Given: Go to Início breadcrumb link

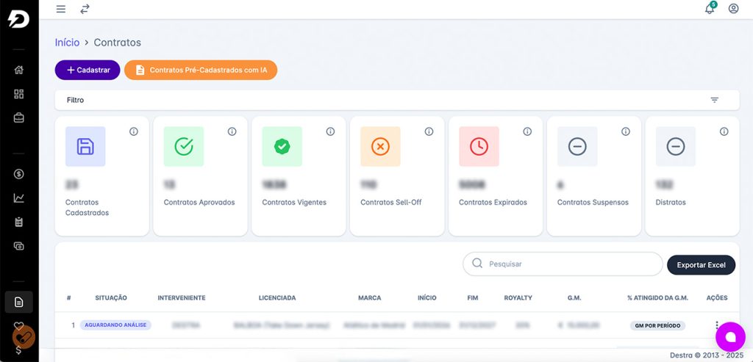Looking at the screenshot, I should [x=67, y=43].
